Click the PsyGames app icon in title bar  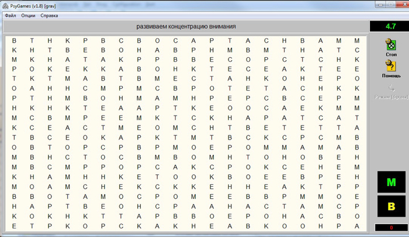tap(3, 4)
